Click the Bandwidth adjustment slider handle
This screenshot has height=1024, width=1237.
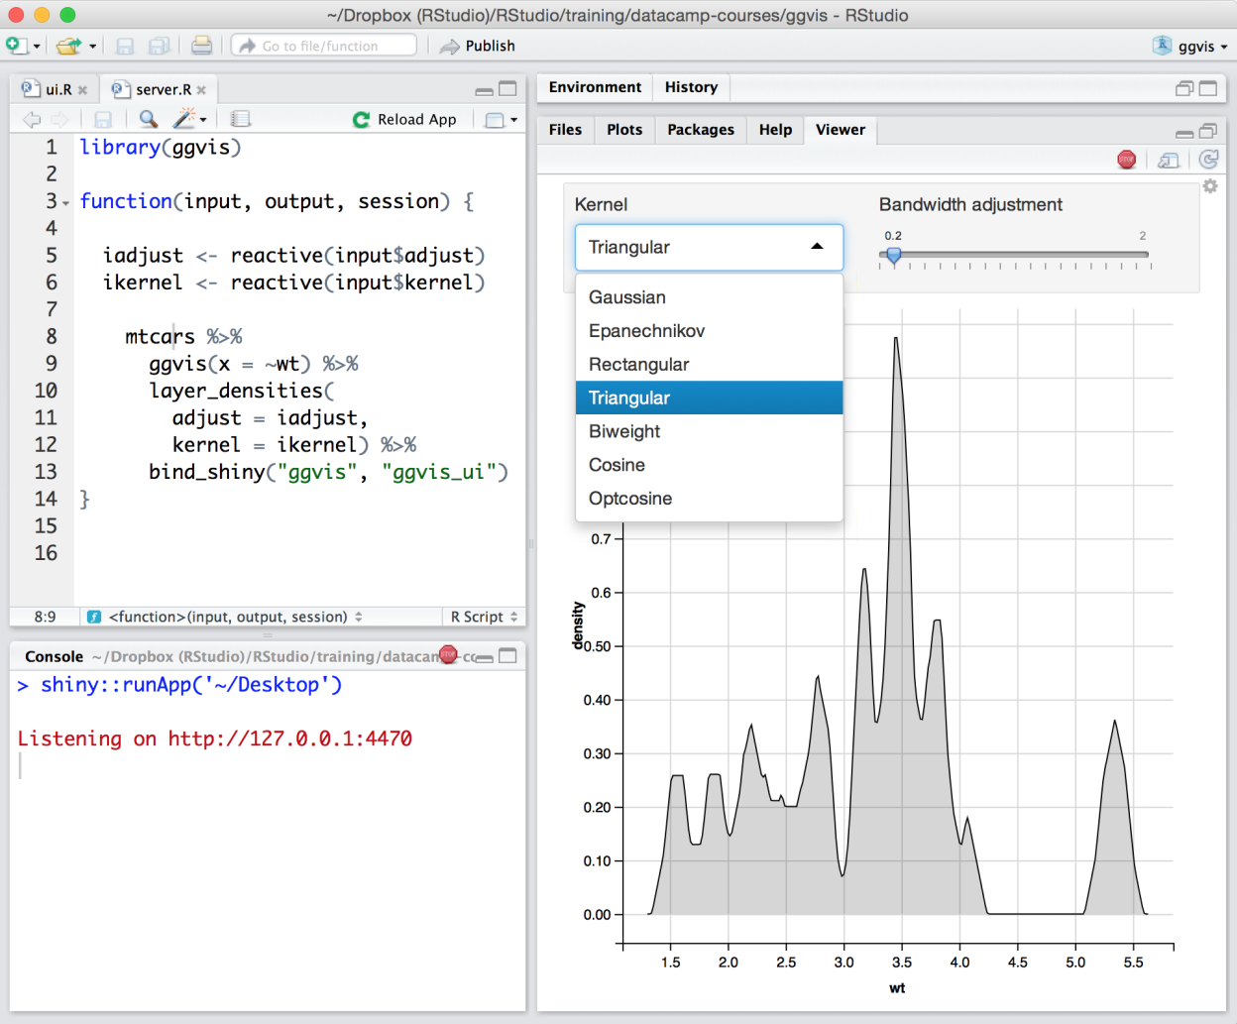[x=894, y=255]
